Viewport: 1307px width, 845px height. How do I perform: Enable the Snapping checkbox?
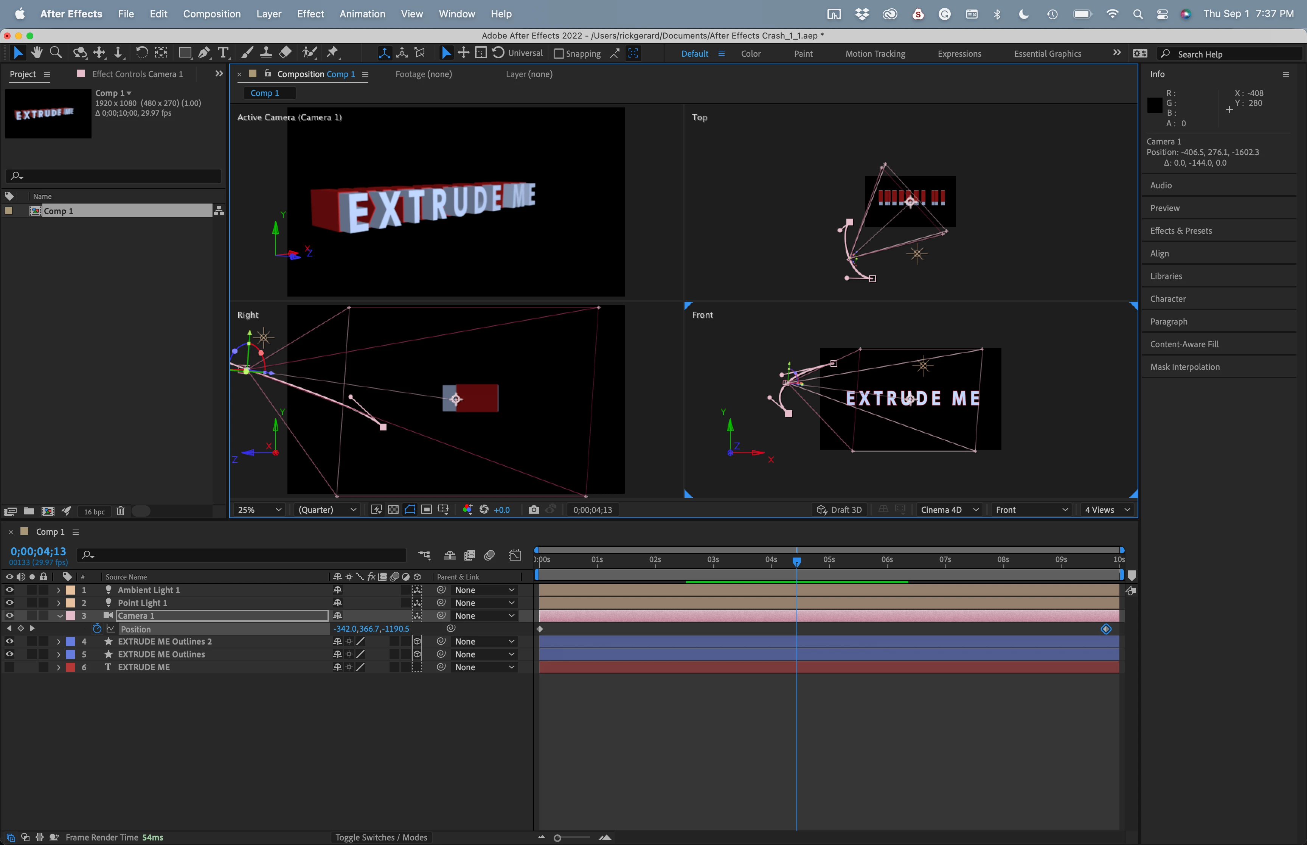[x=558, y=54]
